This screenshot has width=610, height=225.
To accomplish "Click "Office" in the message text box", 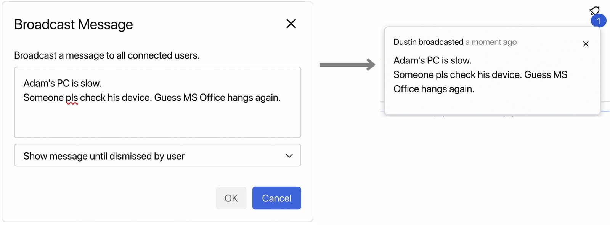I will (212, 98).
